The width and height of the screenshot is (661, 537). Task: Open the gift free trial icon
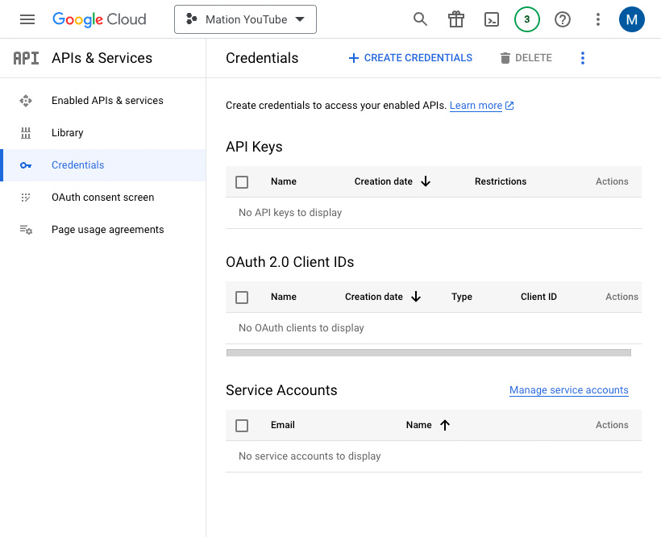456,19
